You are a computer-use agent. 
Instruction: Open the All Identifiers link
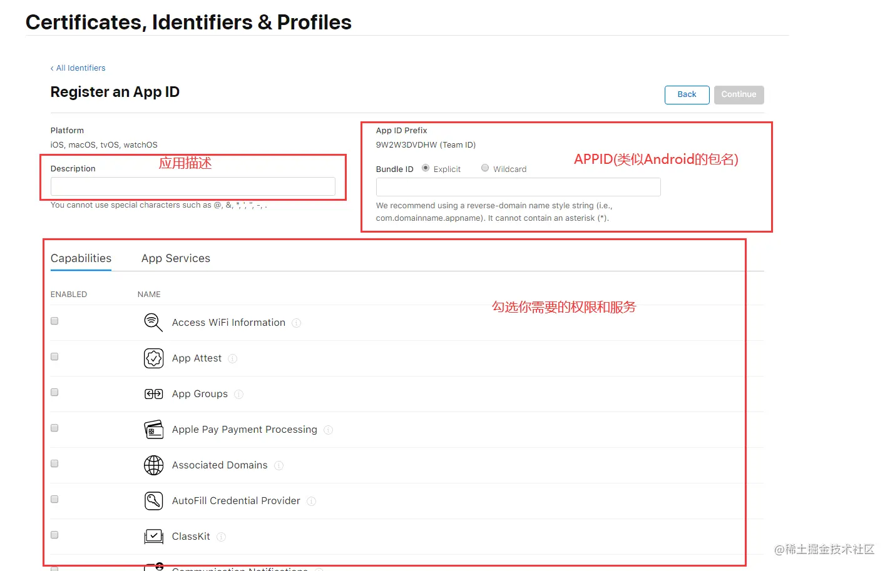point(78,68)
